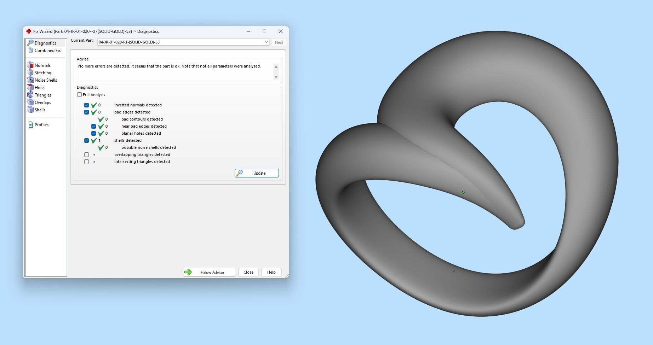Uncheck bad edges detected checkbox
The width and height of the screenshot is (653, 345).
click(86, 112)
